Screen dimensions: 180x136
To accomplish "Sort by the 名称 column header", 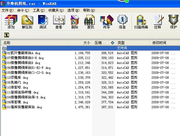I will click(35, 43).
